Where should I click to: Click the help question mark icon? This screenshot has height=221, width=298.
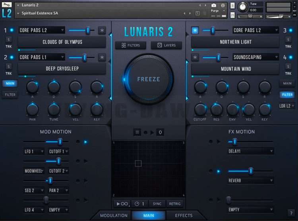[291, 213]
